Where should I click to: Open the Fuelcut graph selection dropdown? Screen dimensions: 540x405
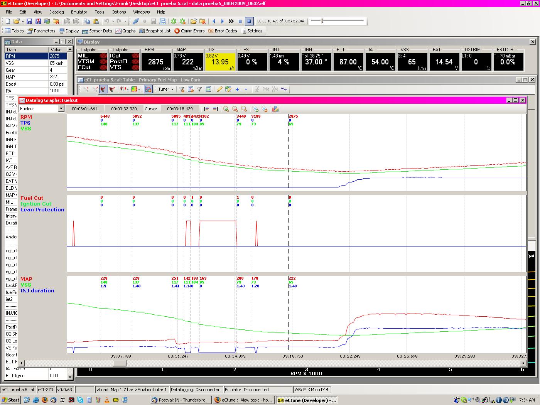(61, 109)
